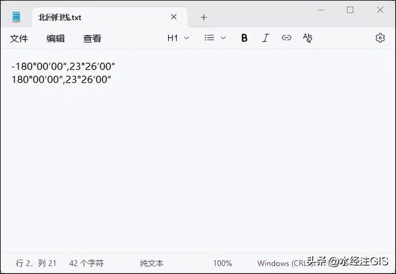
Task: Select the 北回归线.txt tab
Action: coord(110,17)
